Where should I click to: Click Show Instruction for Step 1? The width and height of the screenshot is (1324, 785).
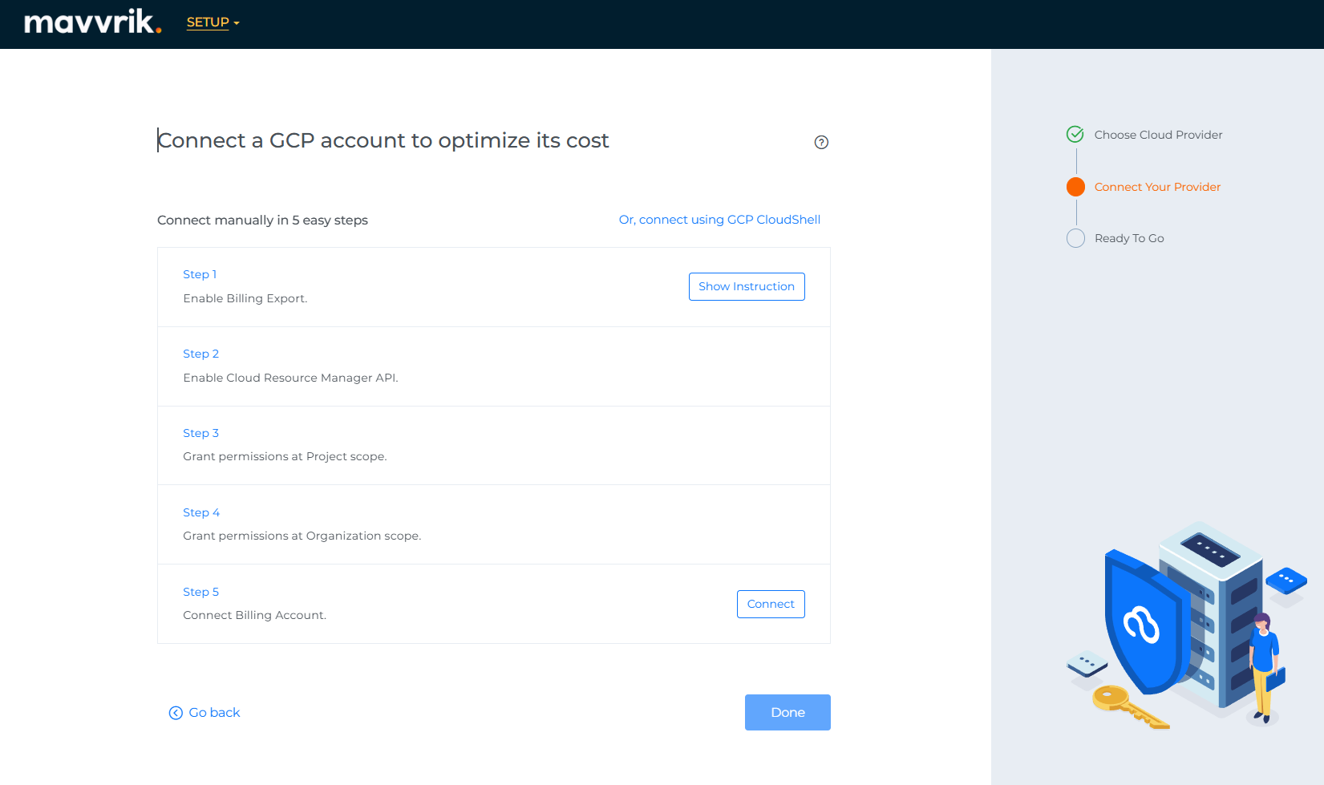click(746, 286)
